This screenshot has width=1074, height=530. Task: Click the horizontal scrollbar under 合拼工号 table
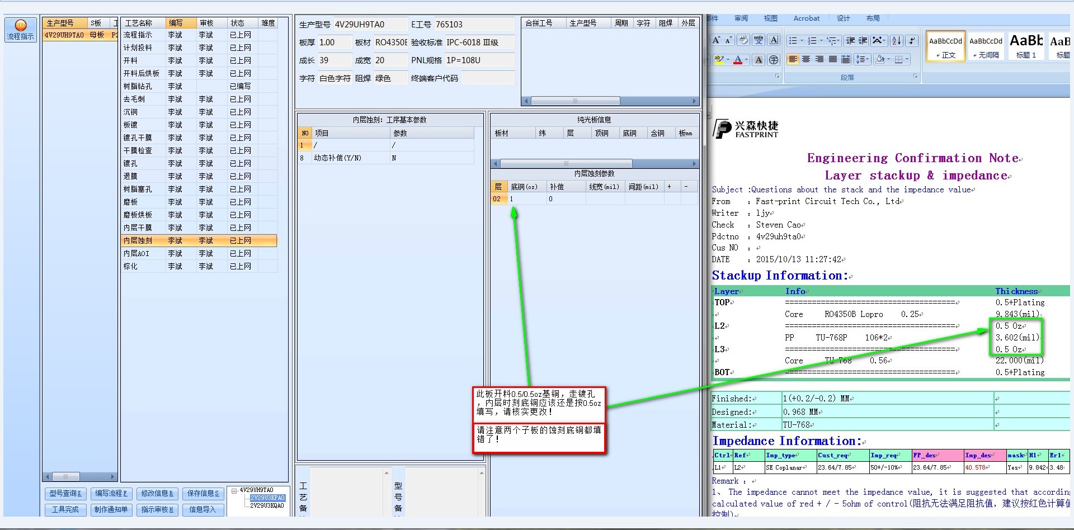(610, 101)
